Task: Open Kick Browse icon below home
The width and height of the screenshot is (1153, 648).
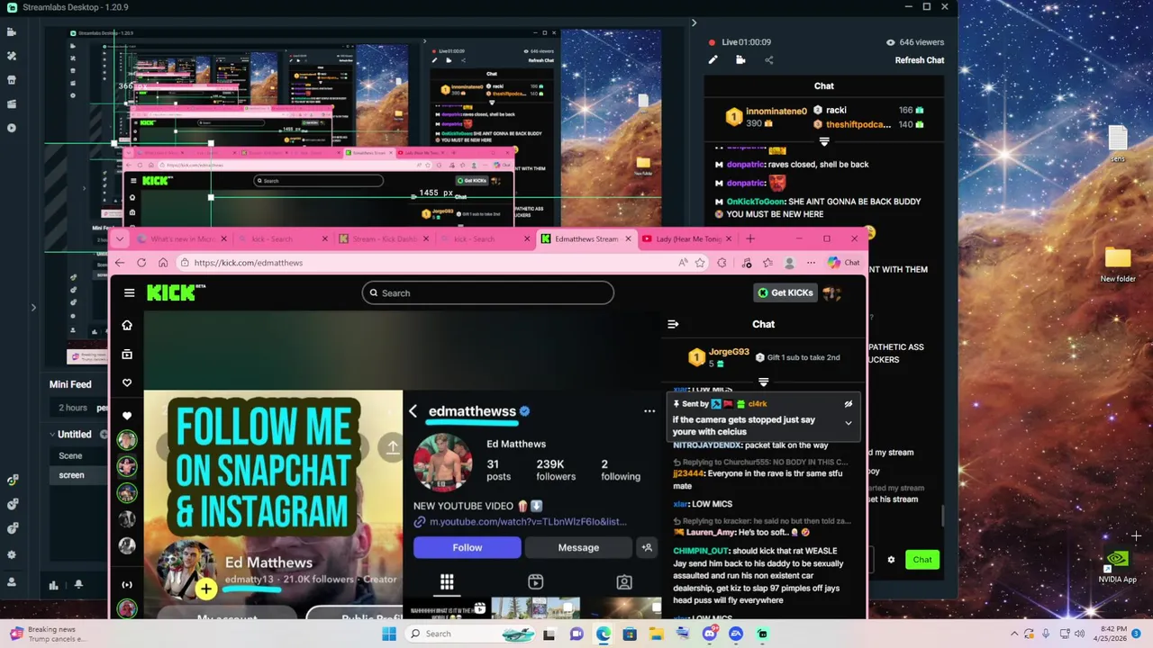Action: pos(127,355)
